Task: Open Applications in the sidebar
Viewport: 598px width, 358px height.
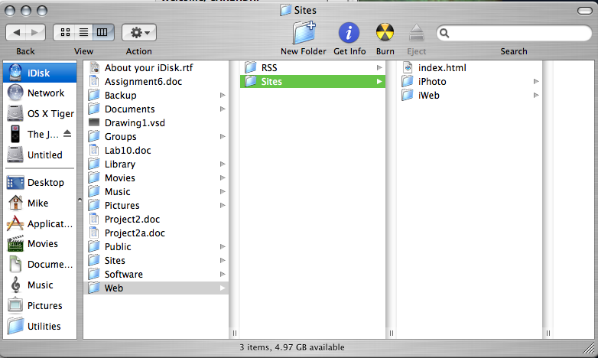Action: point(40,223)
